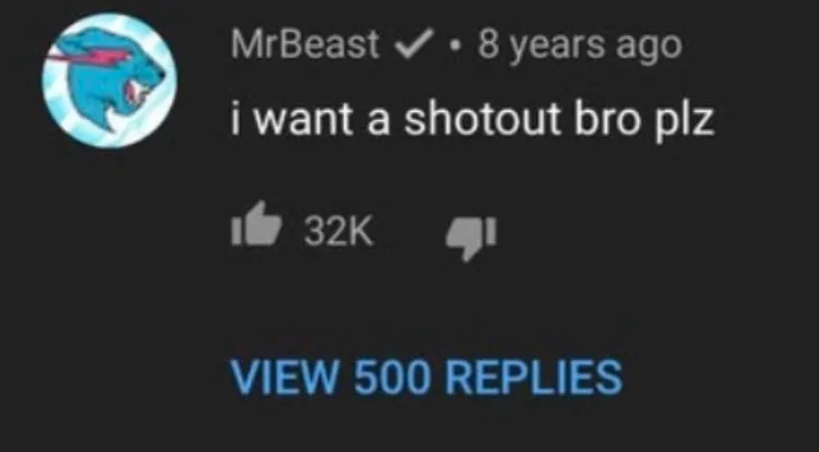Click the word 'shotout' in the comment
Viewport: 819px width, 452px height.
pyautogui.click(x=482, y=118)
